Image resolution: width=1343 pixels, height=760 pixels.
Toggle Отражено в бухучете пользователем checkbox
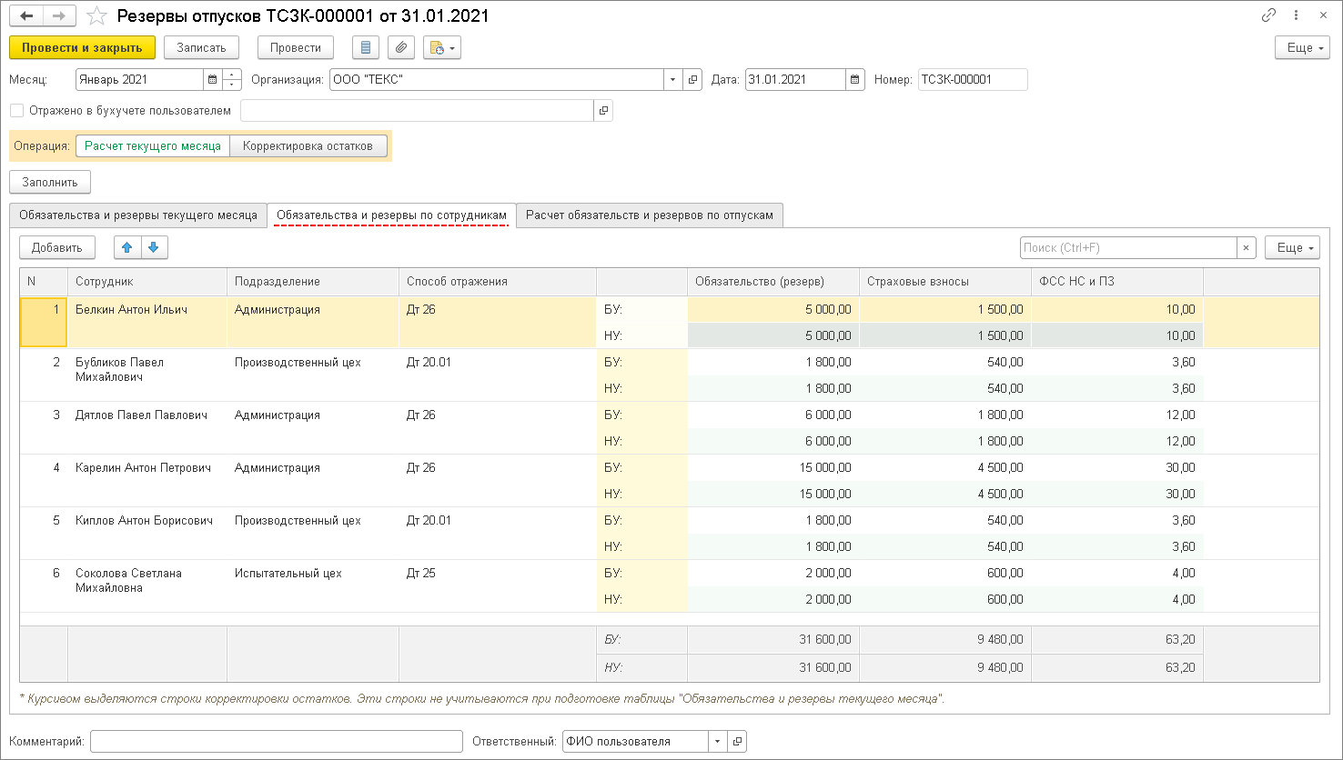pyautogui.click(x=16, y=111)
